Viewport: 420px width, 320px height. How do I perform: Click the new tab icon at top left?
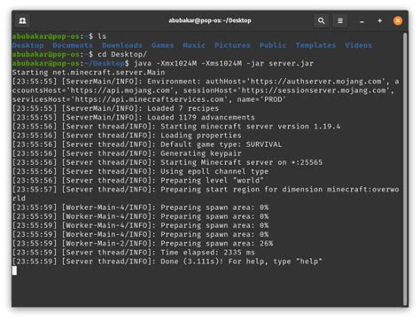pos(22,21)
